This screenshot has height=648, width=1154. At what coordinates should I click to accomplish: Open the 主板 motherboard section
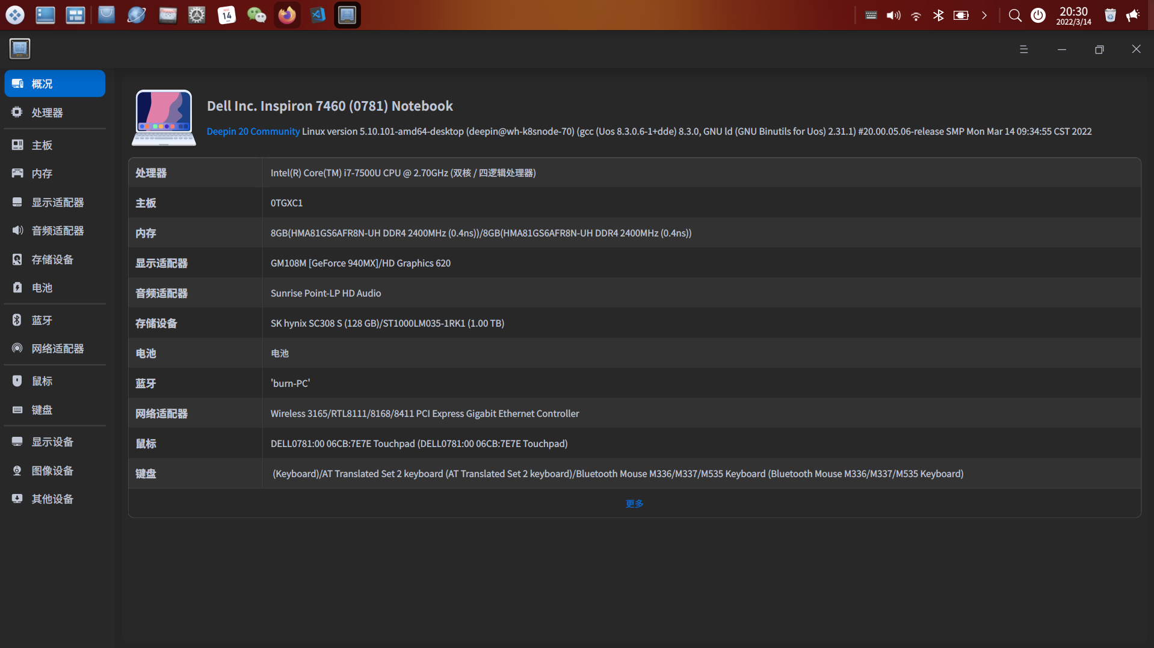pyautogui.click(x=55, y=145)
